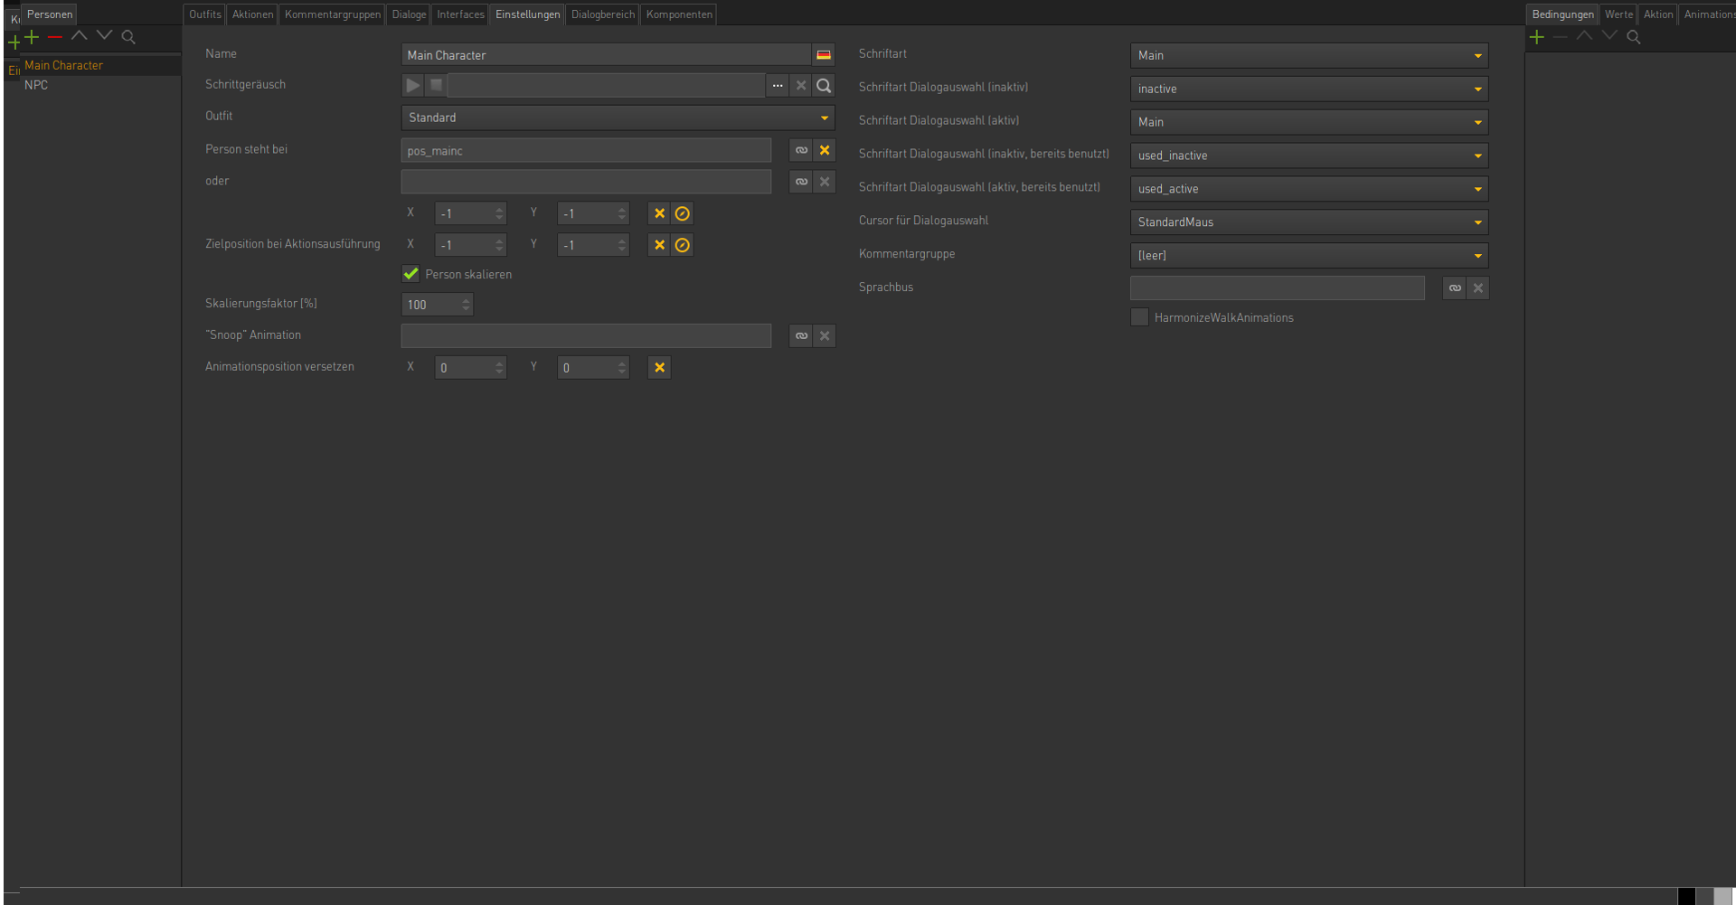Click the German flag icon beside Name
The height and width of the screenshot is (905, 1736).
823,55
